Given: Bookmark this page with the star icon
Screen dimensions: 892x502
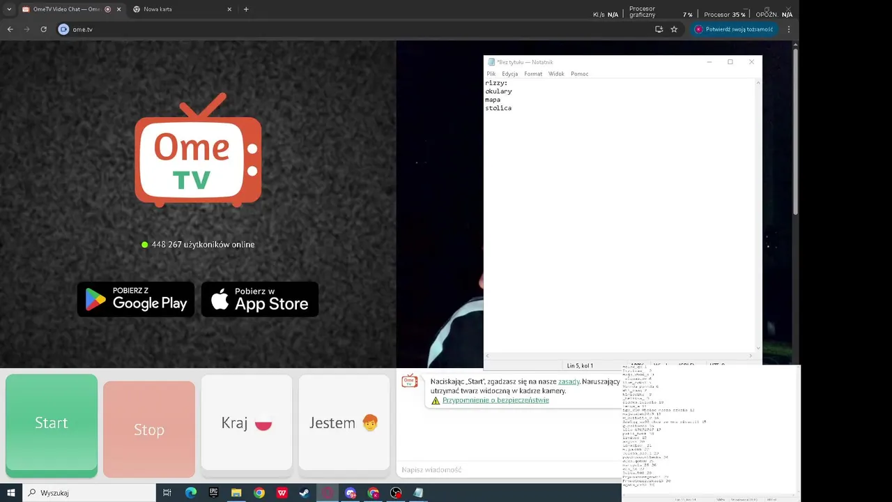Looking at the screenshot, I should (x=674, y=29).
